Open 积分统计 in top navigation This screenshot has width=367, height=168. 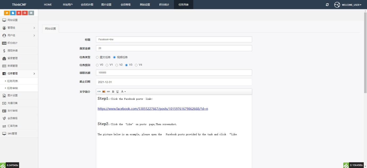click(x=164, y=5)
